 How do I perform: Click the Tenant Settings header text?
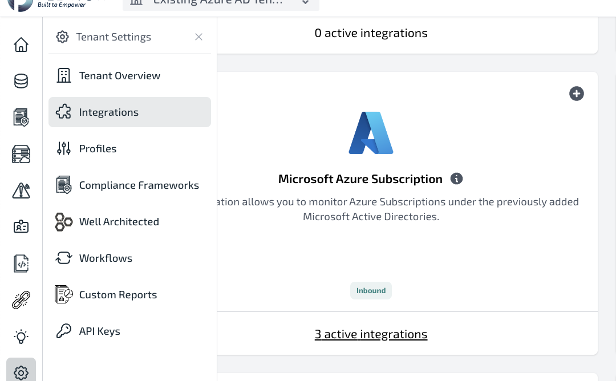(x=114, y=37)
